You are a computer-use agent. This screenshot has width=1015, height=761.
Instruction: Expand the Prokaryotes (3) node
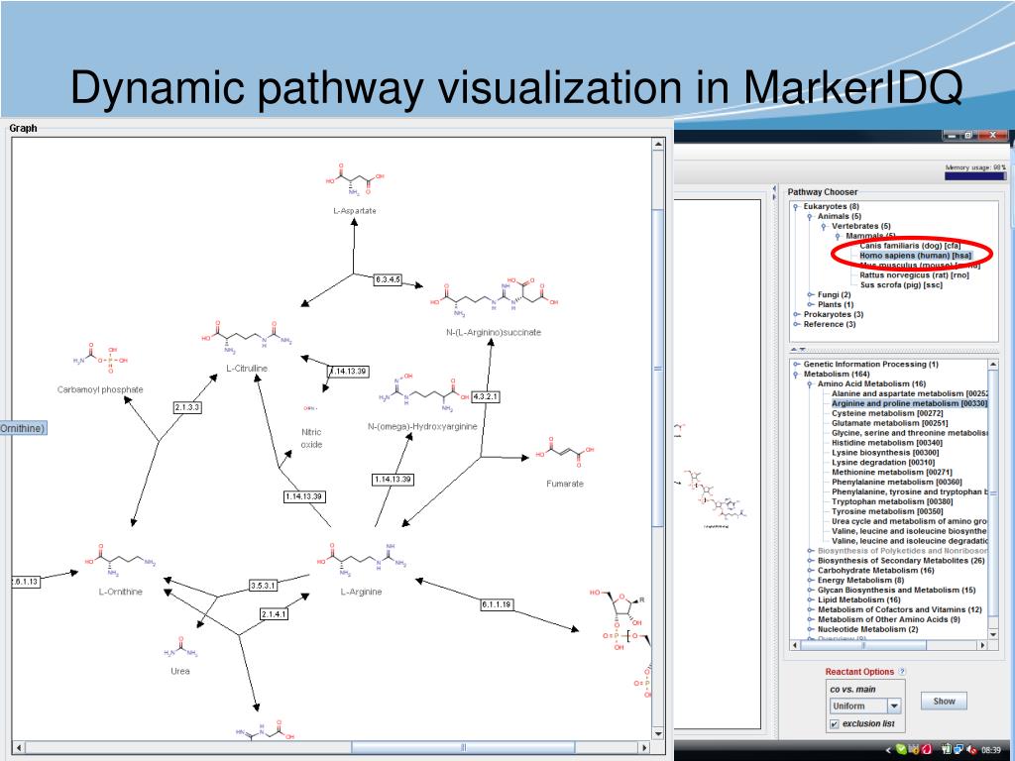[x=796, y=314]
